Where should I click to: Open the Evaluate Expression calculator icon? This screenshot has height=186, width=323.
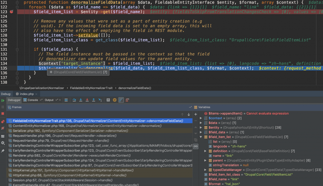pos(108,100)
